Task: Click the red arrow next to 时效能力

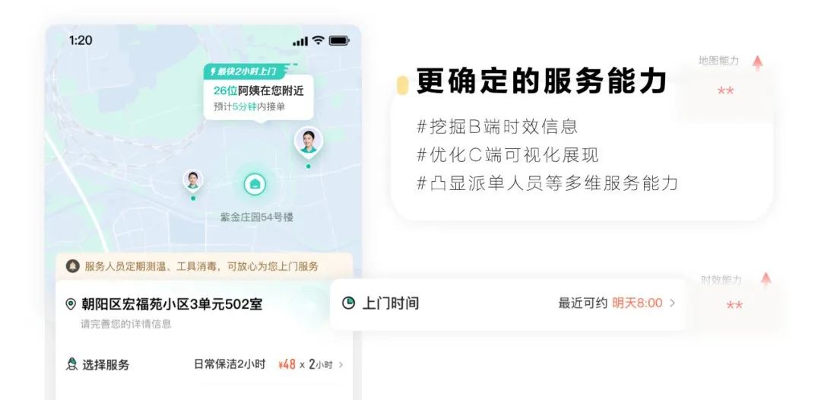Action: (766, 280)
